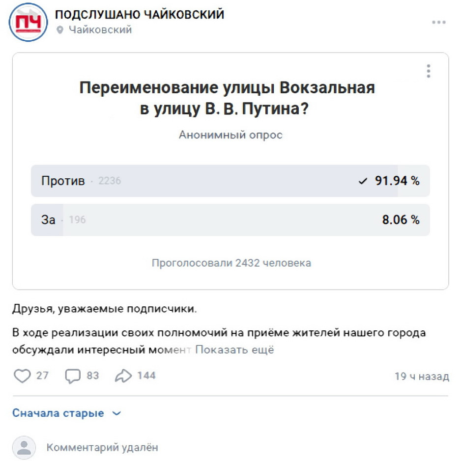
Task: Open comments via the speech bubble icon
Action: [x=73, y=376]
